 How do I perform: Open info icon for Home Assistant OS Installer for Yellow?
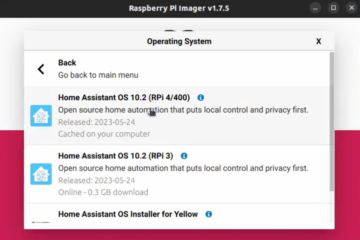(x=209, y=214)
